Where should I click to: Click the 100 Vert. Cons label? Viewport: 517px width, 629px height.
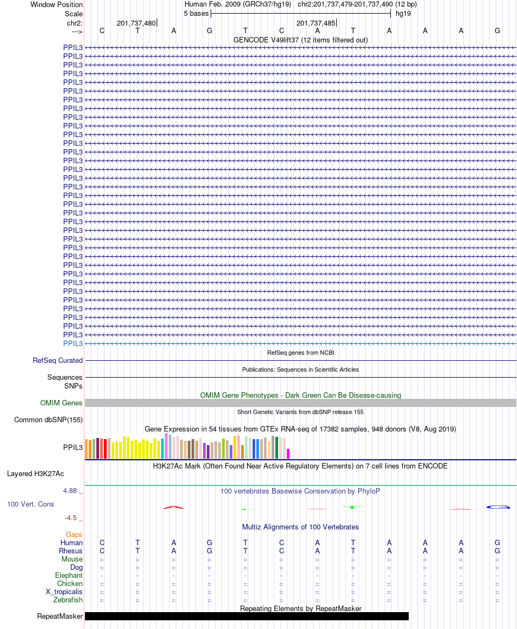tap(30, 504)
